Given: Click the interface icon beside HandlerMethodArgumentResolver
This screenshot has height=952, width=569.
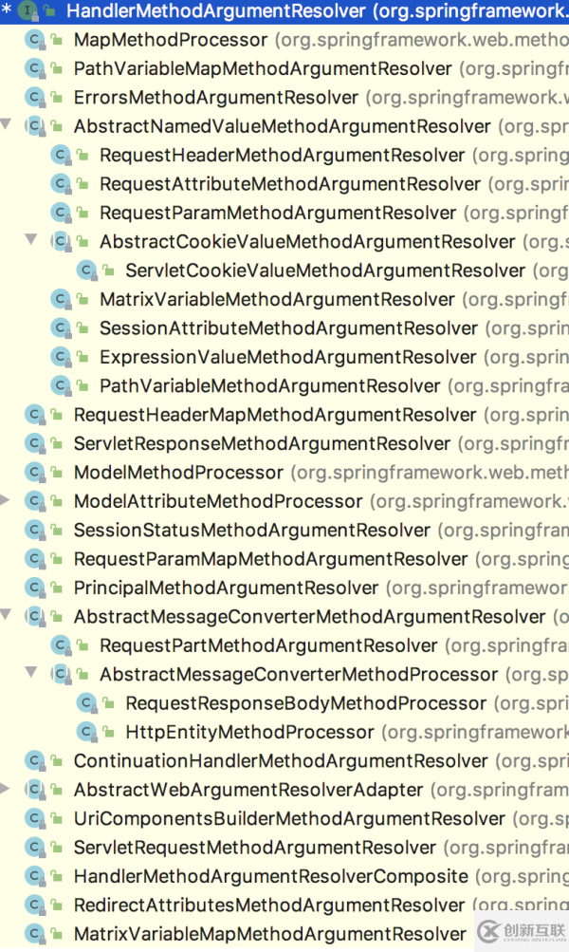Looking at the screenshot, I should tap(28, 10).
